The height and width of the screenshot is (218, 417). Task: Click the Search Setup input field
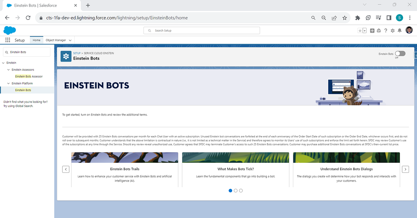click(x=202, y=30)
